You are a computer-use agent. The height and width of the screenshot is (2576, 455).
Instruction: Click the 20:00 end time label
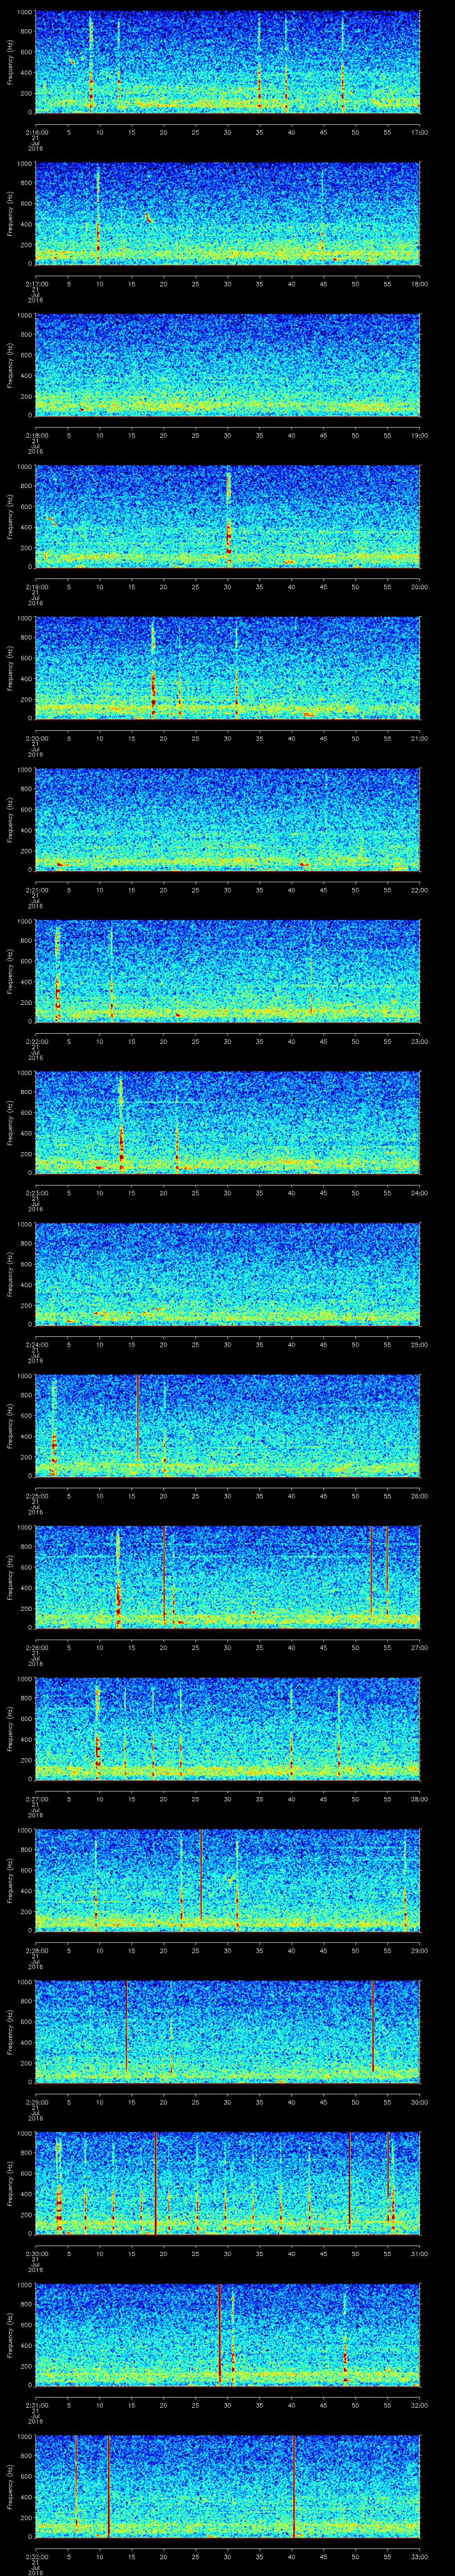(x=420, y=586)
